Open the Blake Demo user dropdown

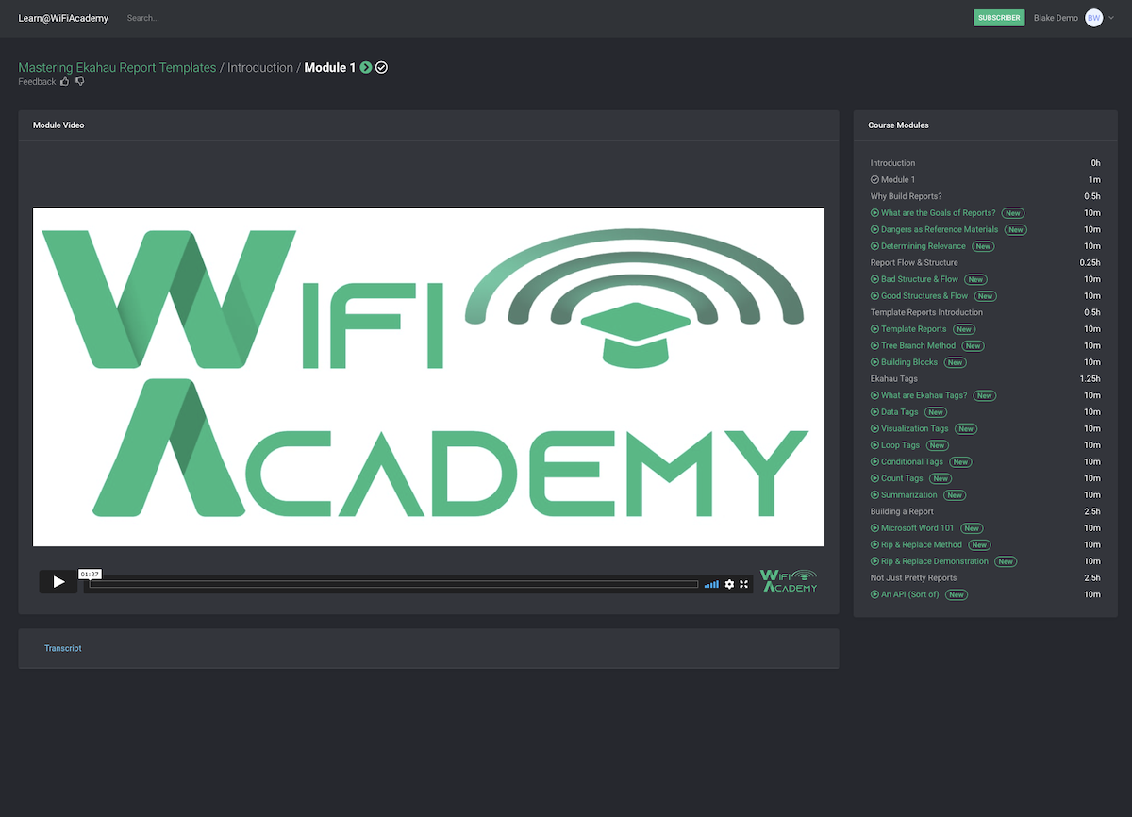click(1074, 18)
